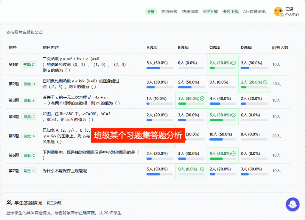Click checkmark icon in question 4 C option
The image size is (305, 220).
[234, 115]
